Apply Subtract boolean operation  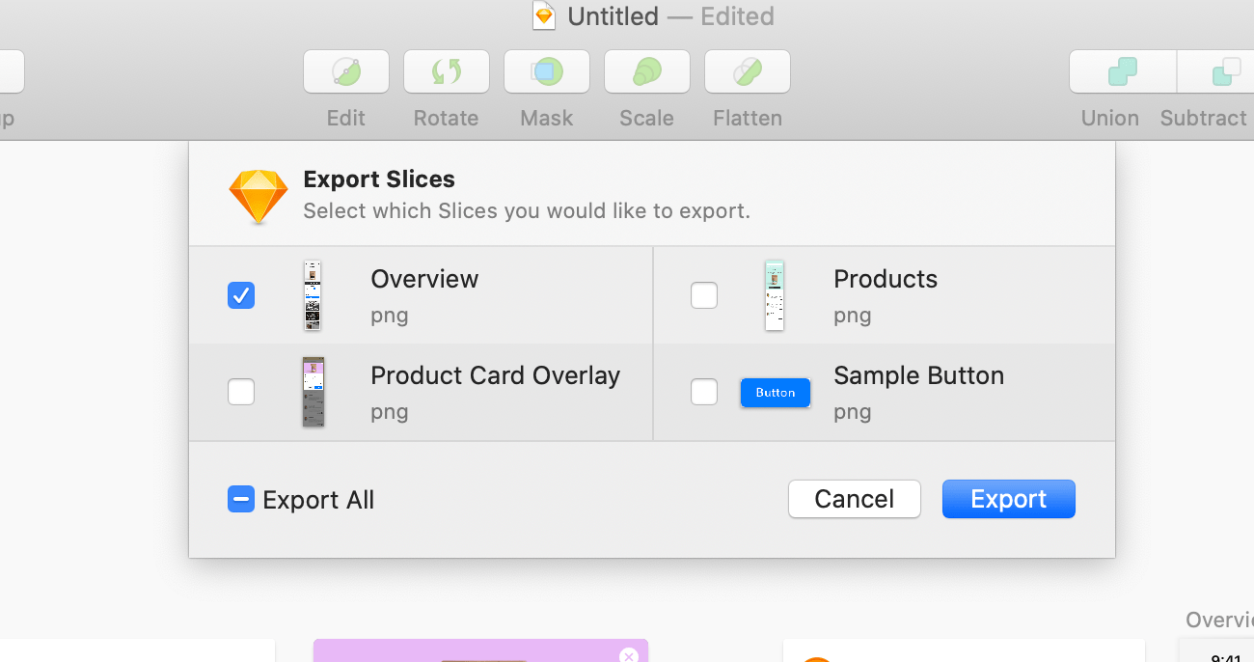(1220, 71)
